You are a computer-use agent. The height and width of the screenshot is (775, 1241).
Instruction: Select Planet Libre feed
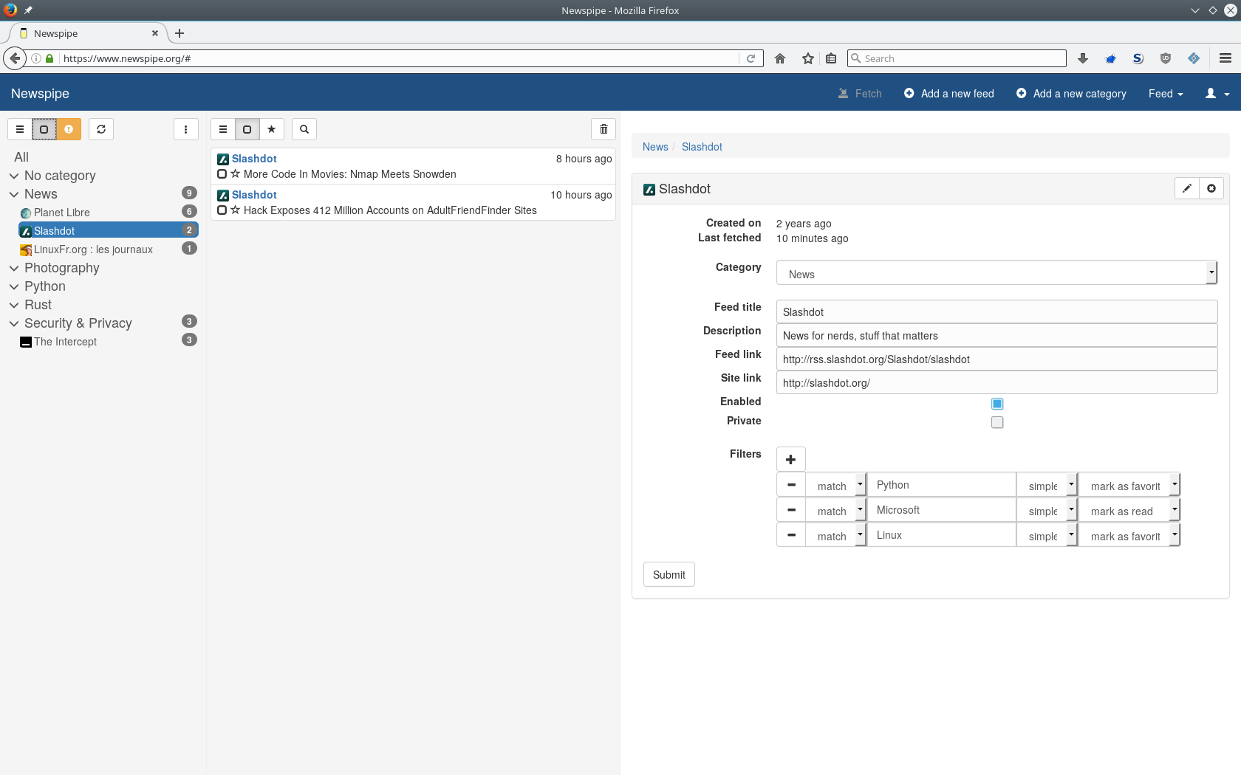point(62,213)
